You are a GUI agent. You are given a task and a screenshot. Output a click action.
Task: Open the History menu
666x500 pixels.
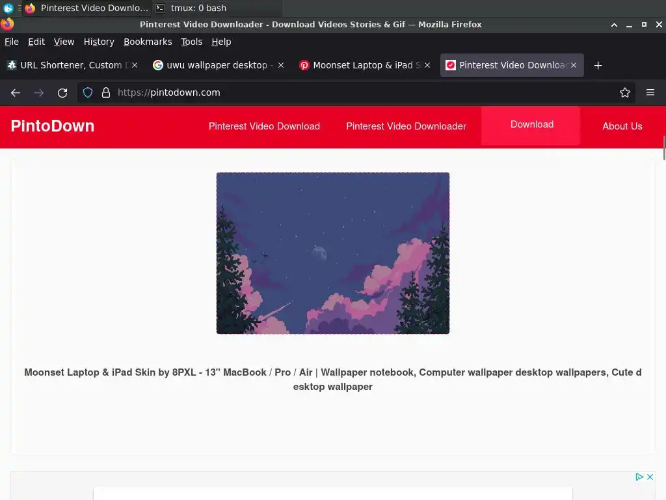[99, 42]
